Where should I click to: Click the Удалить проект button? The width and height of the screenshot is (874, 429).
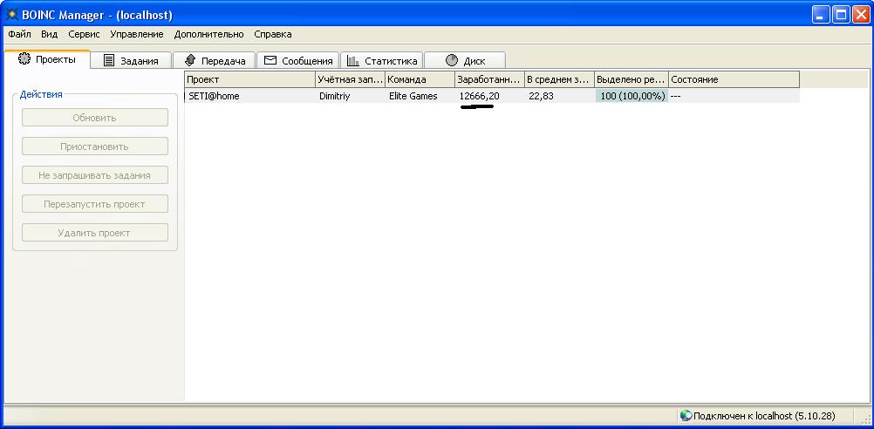point(94,233)
